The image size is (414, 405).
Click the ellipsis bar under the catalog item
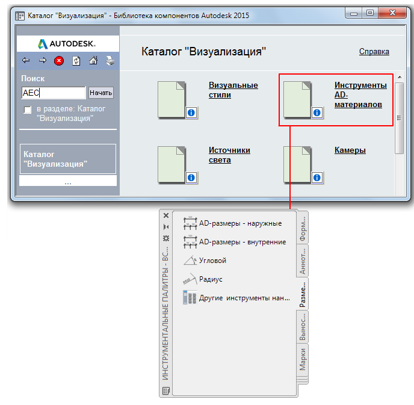[x=68, y=181]
